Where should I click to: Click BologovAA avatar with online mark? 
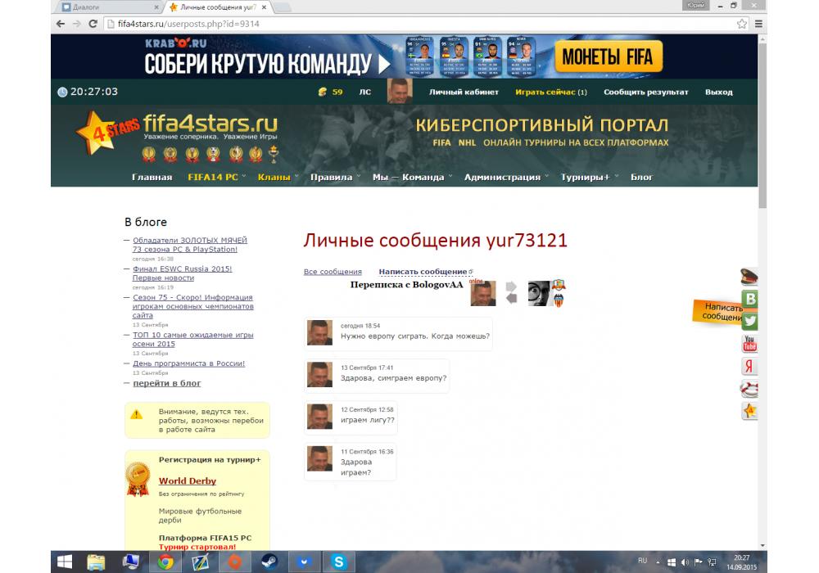coord(483,293)
